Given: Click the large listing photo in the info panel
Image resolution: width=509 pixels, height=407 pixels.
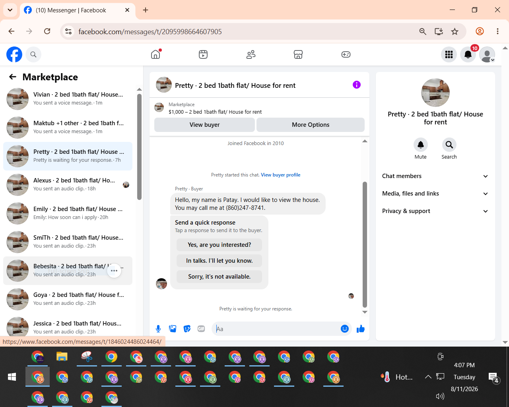Looking at the screenshot, I should click(435, 93).
